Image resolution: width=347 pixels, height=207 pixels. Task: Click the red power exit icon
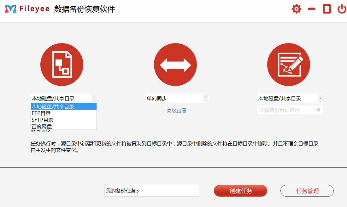tap(342, 9)
